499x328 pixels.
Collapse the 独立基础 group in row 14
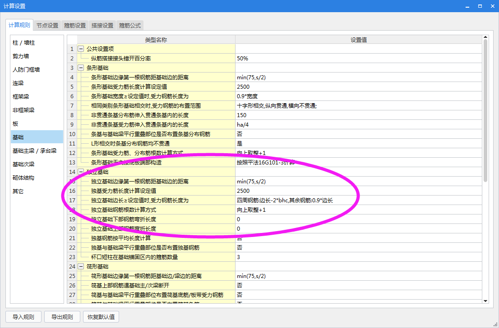tap(81, 172)
